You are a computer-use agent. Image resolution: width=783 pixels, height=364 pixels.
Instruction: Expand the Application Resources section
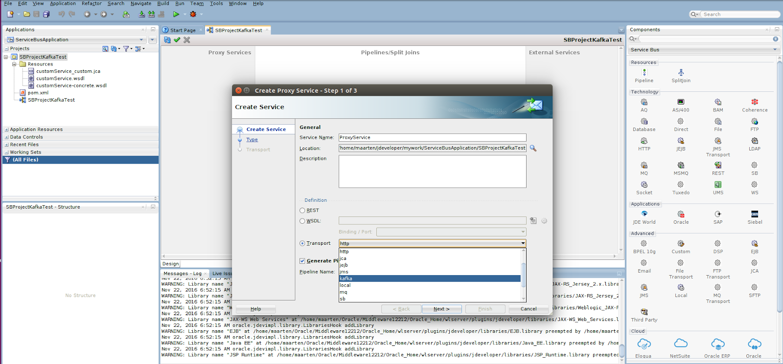(7, 129)
